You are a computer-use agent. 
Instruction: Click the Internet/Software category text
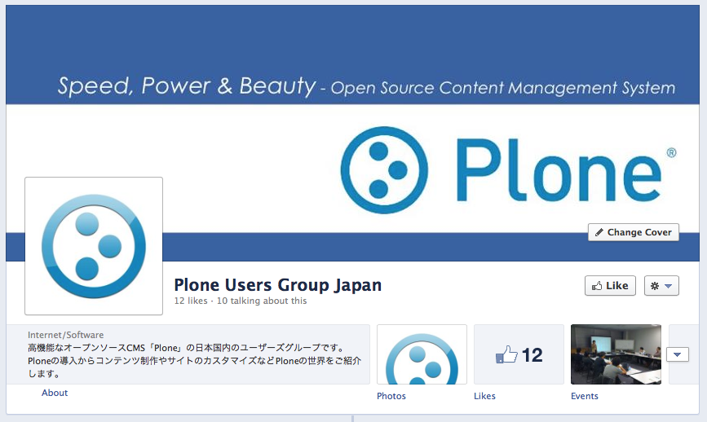pyautogui.click(x=65, y=335)
